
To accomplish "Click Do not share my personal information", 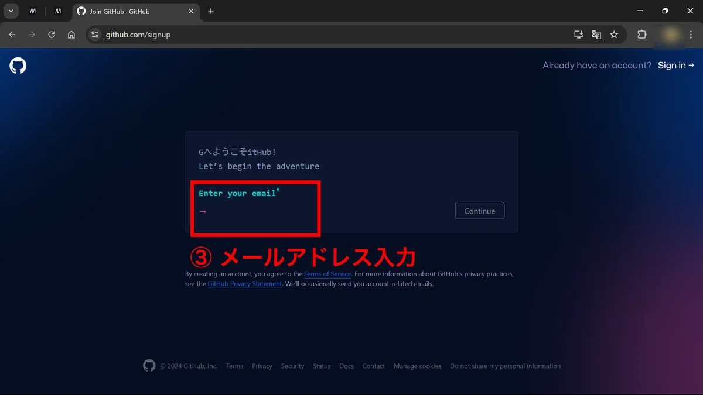I will tap(505, 366).
